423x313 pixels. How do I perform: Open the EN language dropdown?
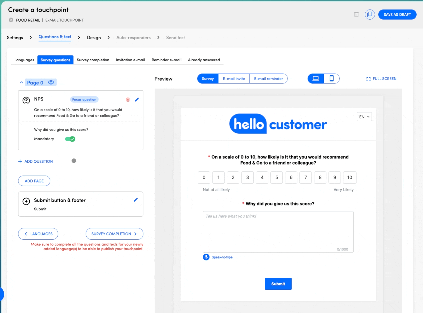(x=364, y=117)
